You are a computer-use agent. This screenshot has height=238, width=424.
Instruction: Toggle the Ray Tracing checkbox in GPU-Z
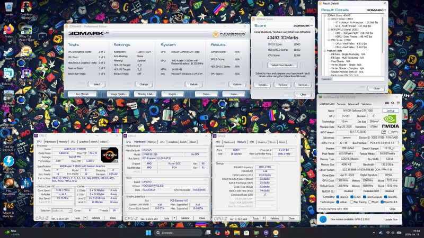pyautogui.click(x=352, y=202)
